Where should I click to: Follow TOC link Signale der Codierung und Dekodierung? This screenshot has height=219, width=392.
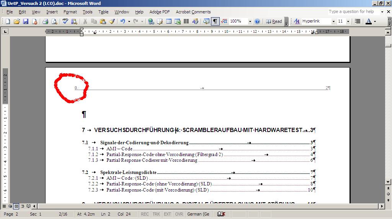[x=144, y=143]
